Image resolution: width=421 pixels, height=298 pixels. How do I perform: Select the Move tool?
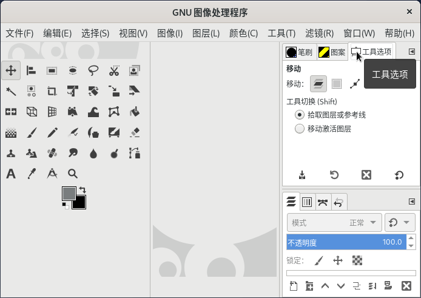coord(11,70)
